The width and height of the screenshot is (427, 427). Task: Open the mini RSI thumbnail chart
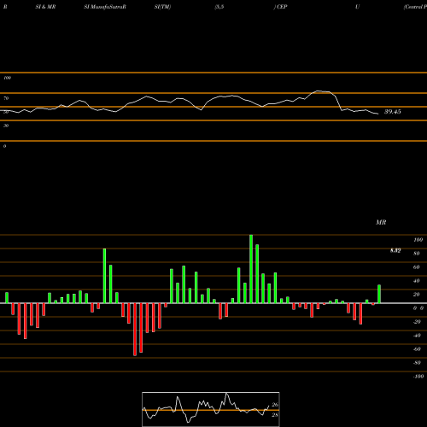click(211, 409)
